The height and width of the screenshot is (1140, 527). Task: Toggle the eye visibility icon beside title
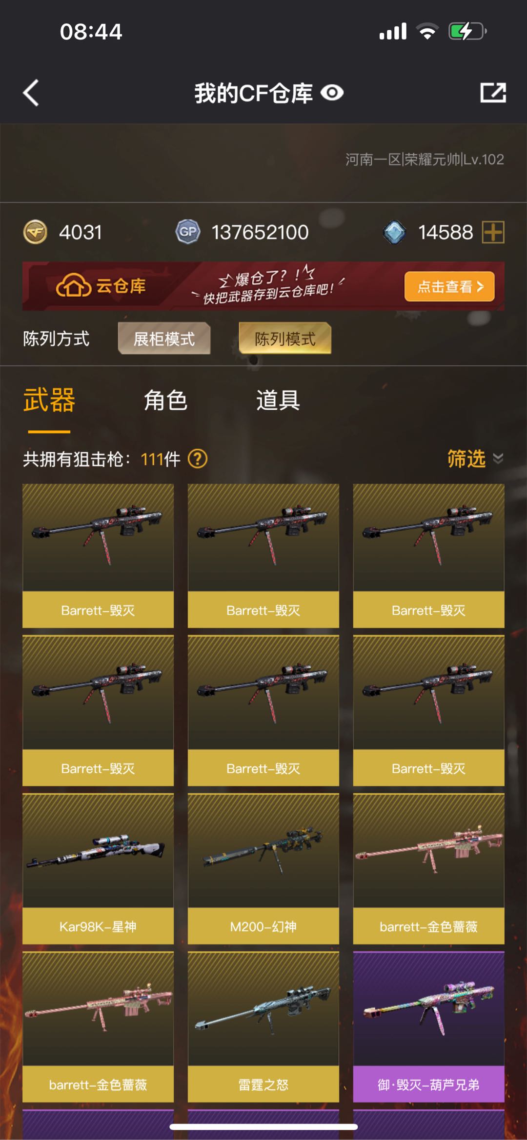(x=332, y=93)
